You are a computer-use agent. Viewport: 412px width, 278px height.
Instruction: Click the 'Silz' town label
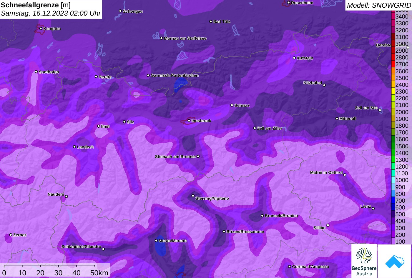[130, 122]
